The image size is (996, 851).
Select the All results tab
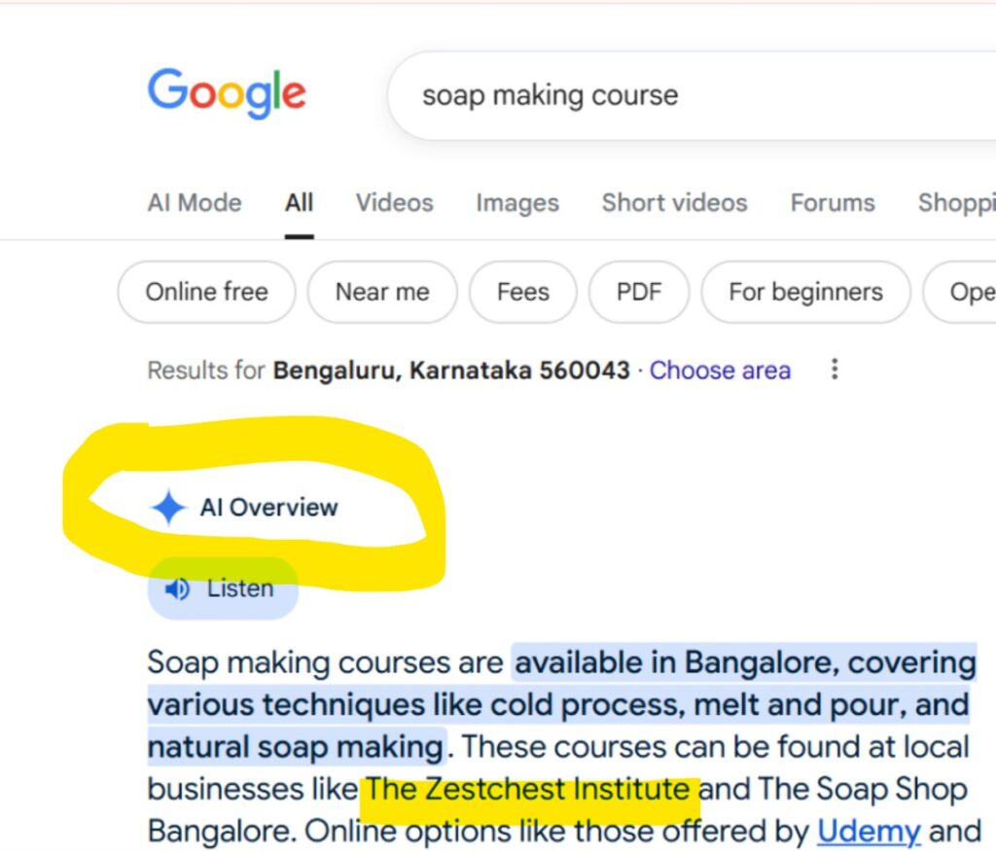pyautogui.click(x=299, y=202)
